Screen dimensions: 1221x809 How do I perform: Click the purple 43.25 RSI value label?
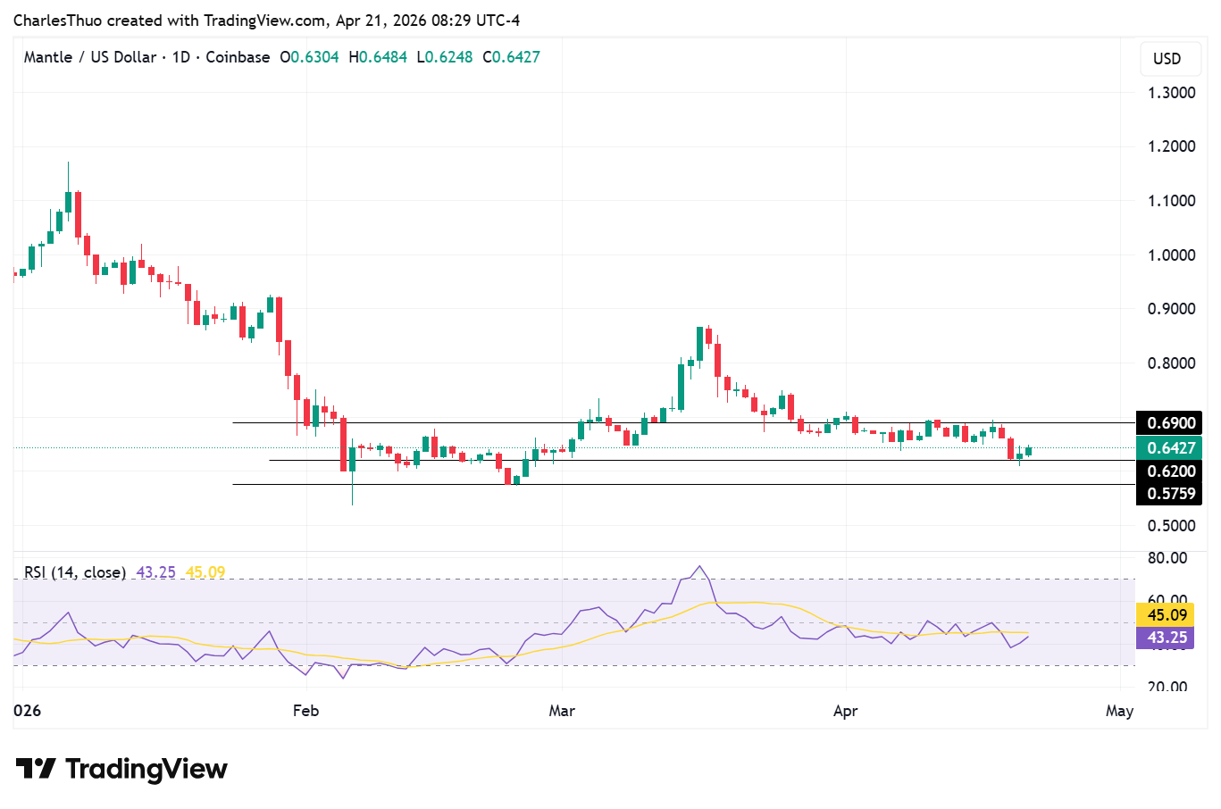[x=1167, y=638]
